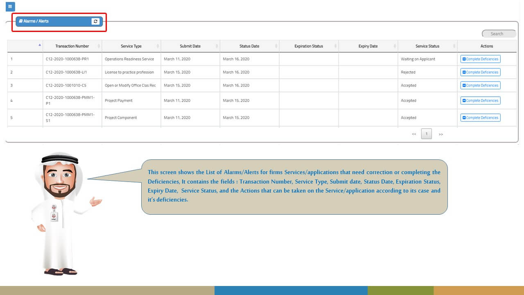Complete Deficiencies for Operations Readiness Service

click(480, 59)
